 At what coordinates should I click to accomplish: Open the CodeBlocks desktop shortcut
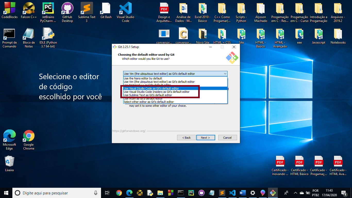point(10,10)
